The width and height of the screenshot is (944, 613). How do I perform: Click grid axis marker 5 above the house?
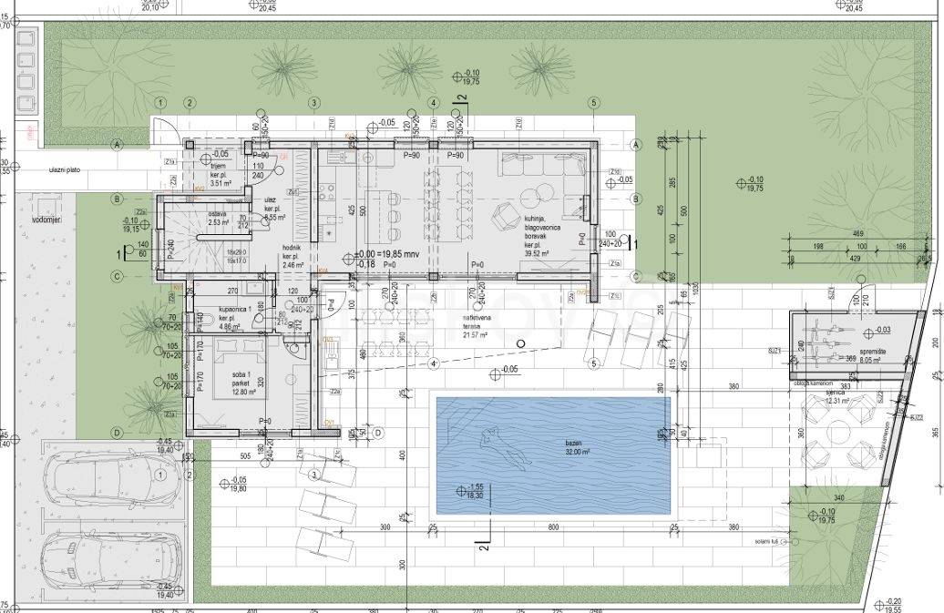click(593, 103)
